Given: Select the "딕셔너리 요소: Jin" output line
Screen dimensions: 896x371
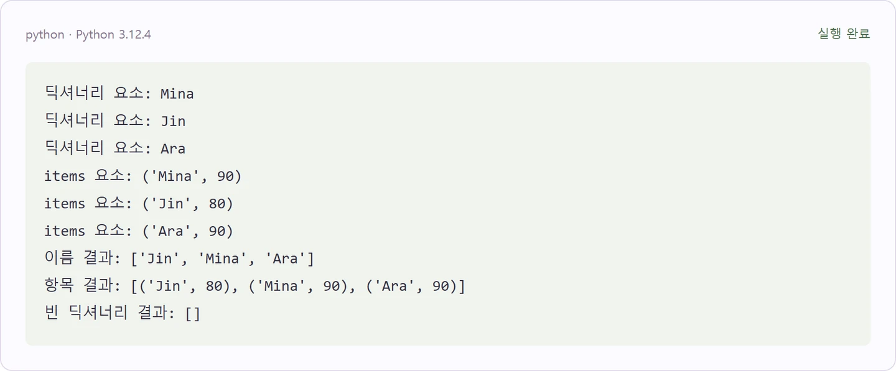Looking at the screenshot, I should (x=115, y=121).
